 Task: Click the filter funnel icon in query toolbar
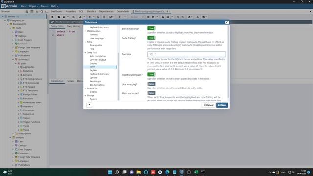pyautogui.click(x=119, y=17)
